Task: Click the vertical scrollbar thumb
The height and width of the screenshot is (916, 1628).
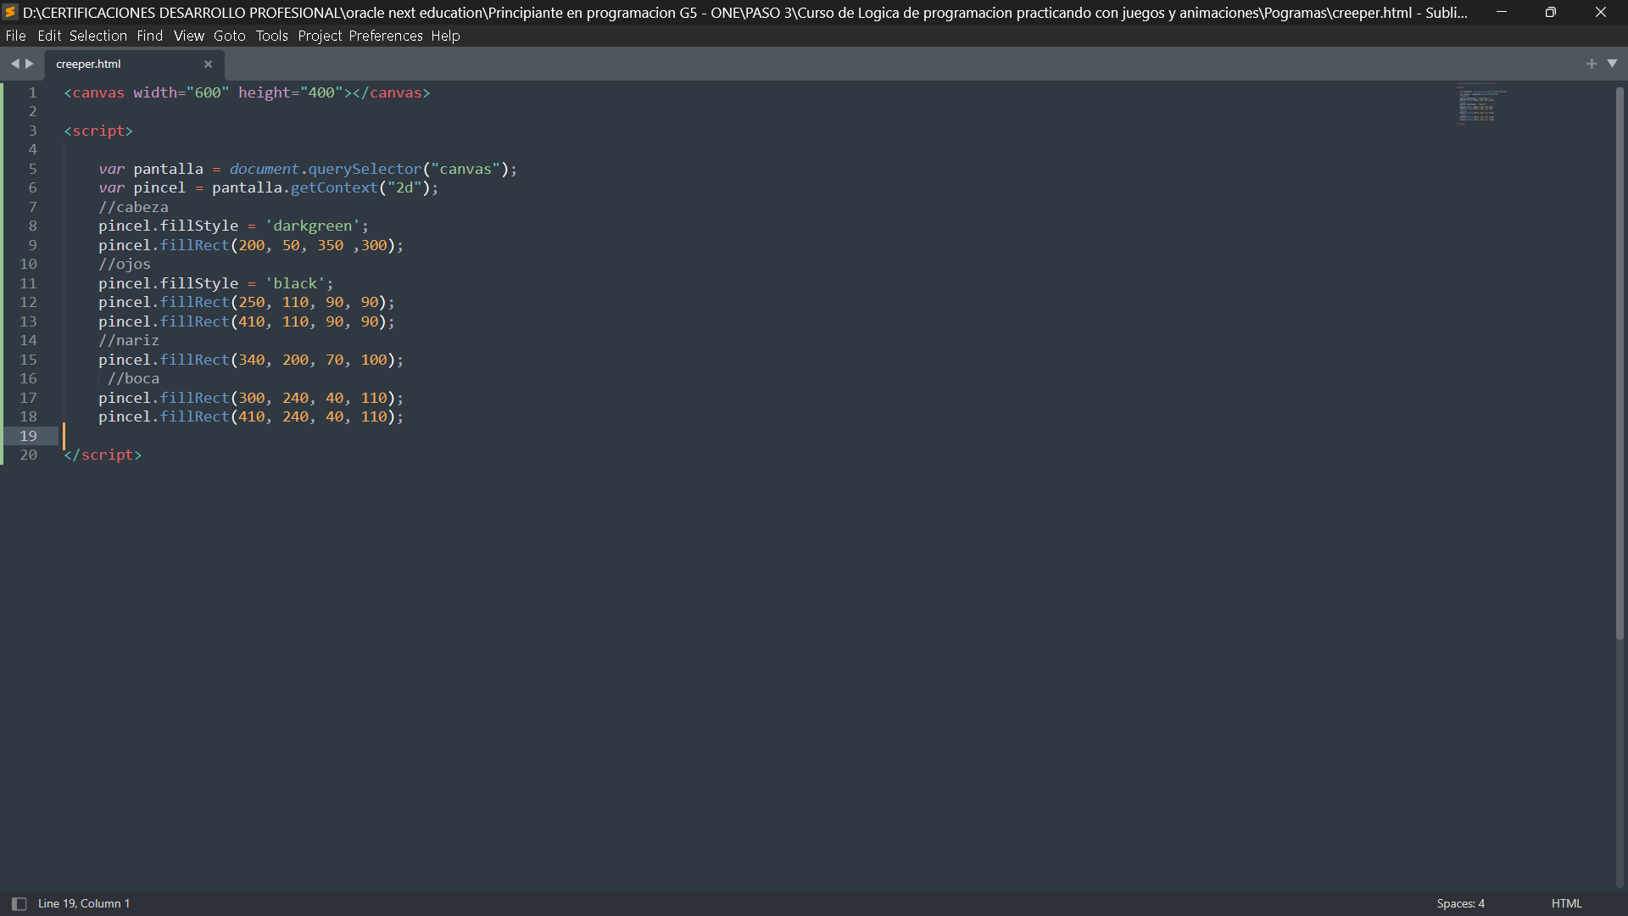Action: click(x=1620, y=362)
